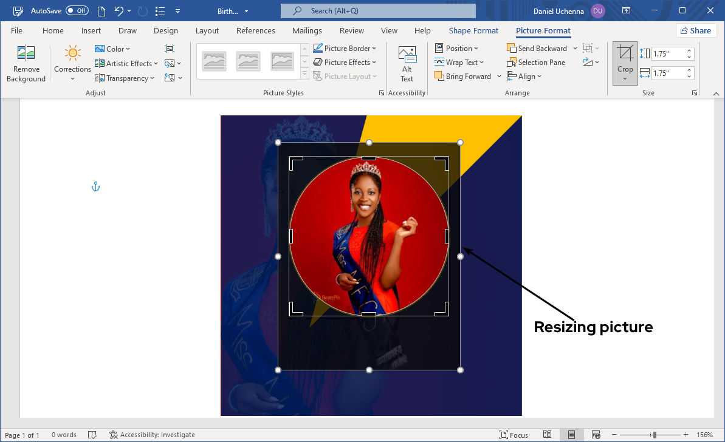Open the Alt Text pane
This screenshot has width=725, height=442.
click(407, 64)
